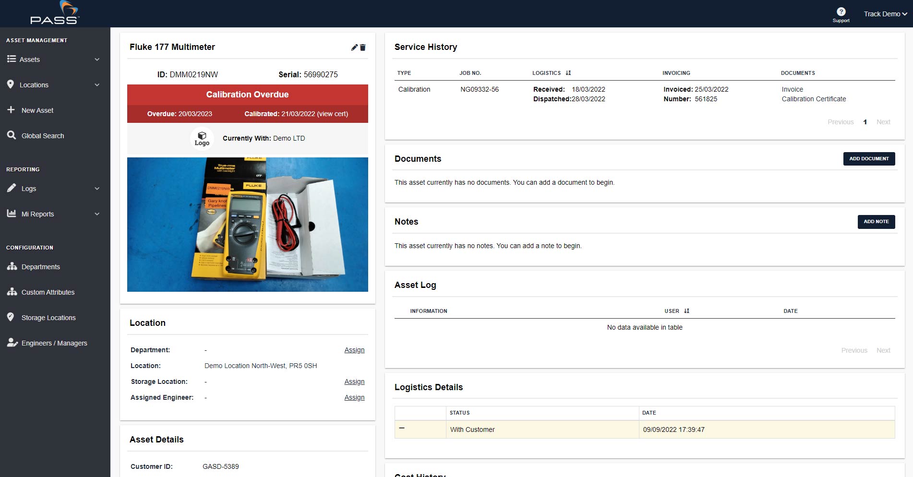This screenshot has height=477, width=913.
Task: Open the Calibration Certificate link
Action: pyautogui.click(x=814, y=99)
